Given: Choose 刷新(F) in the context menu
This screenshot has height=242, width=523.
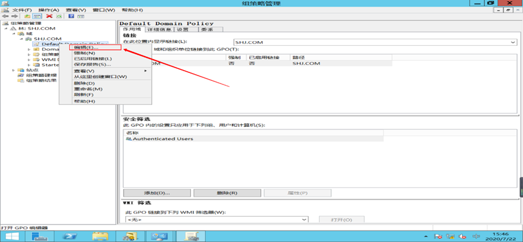Looking at the screenshot, I should point(105,95).
